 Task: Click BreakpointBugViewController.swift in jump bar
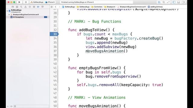tap(131, 7)
